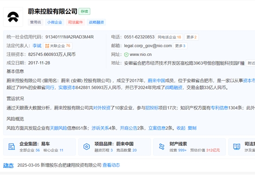Show 更多 2 phone numbers
Screen dimensions: 255x175
[x=191, y=37]
